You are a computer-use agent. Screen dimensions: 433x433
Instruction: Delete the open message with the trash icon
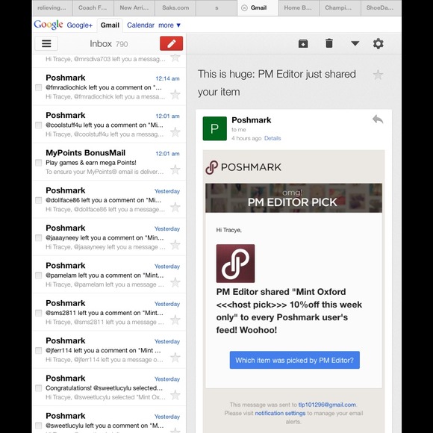click(329, 43)
